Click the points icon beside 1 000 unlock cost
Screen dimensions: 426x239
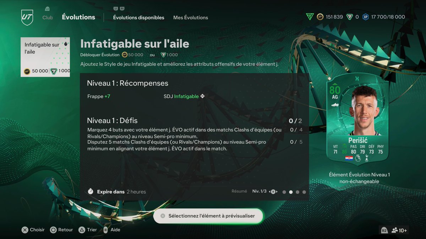coord(163,55)
